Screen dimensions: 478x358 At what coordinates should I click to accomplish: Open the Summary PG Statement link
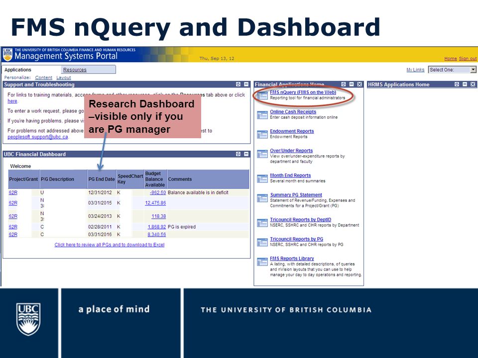[296, 195]
